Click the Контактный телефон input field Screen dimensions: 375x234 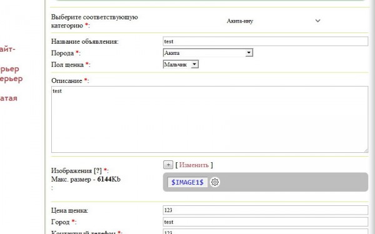[x=266, y=232]
